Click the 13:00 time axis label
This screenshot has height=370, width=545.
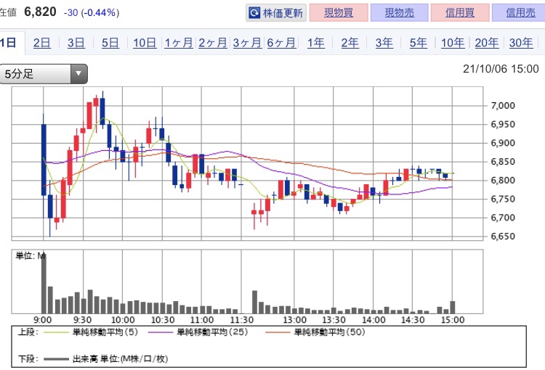pos(294,320)
